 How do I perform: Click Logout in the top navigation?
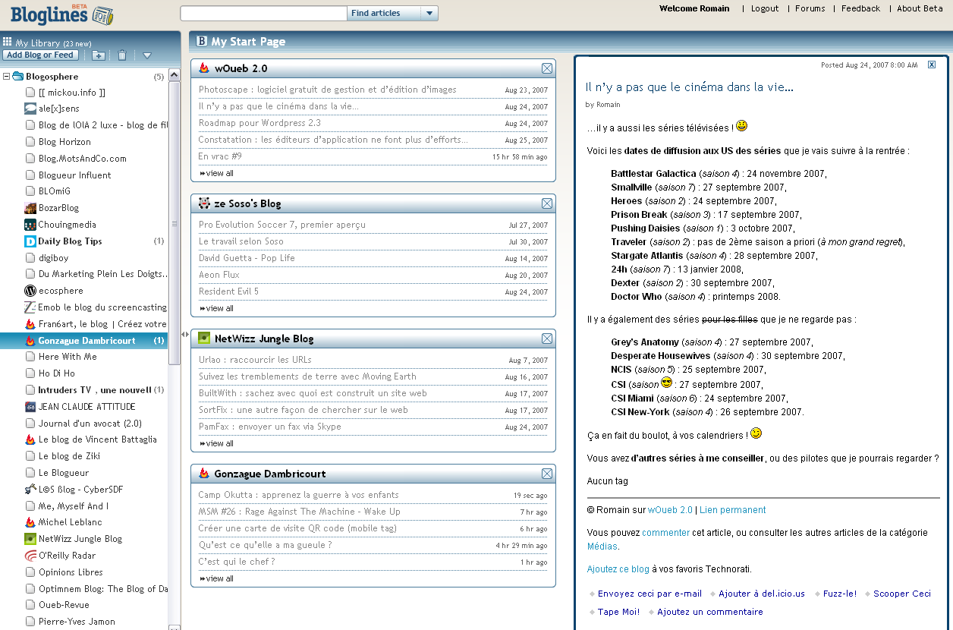765,8
